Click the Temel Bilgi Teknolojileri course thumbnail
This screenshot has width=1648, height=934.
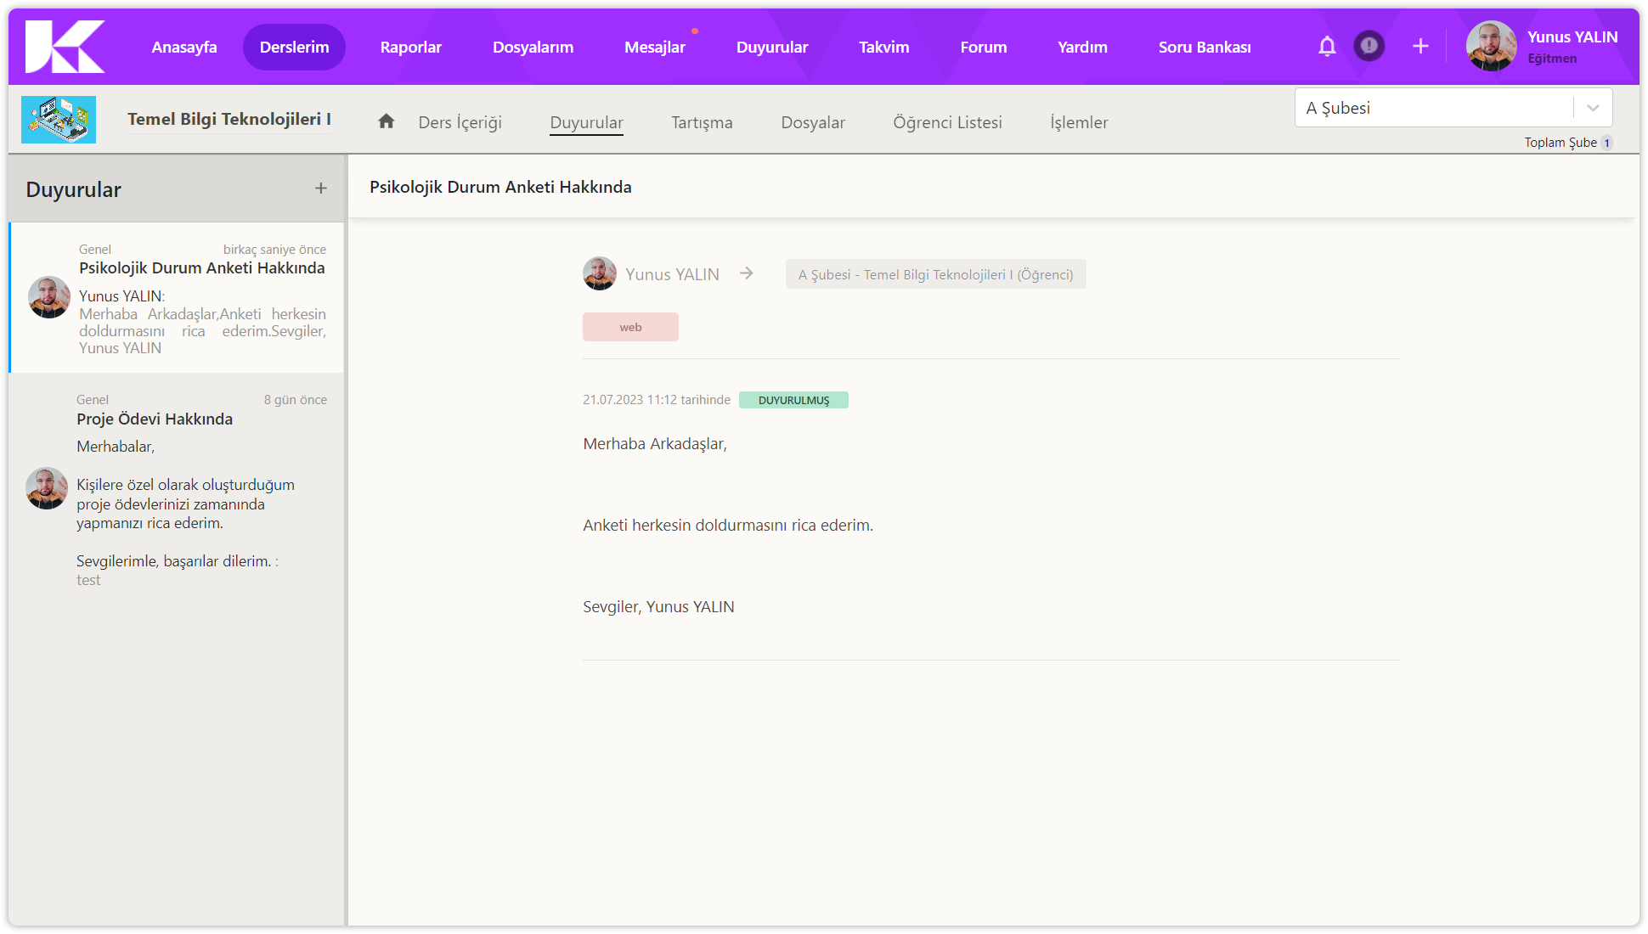point(59,120)
